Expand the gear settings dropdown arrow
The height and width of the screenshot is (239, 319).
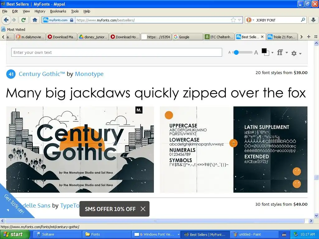pyautogui.click(x=300, y=54)
